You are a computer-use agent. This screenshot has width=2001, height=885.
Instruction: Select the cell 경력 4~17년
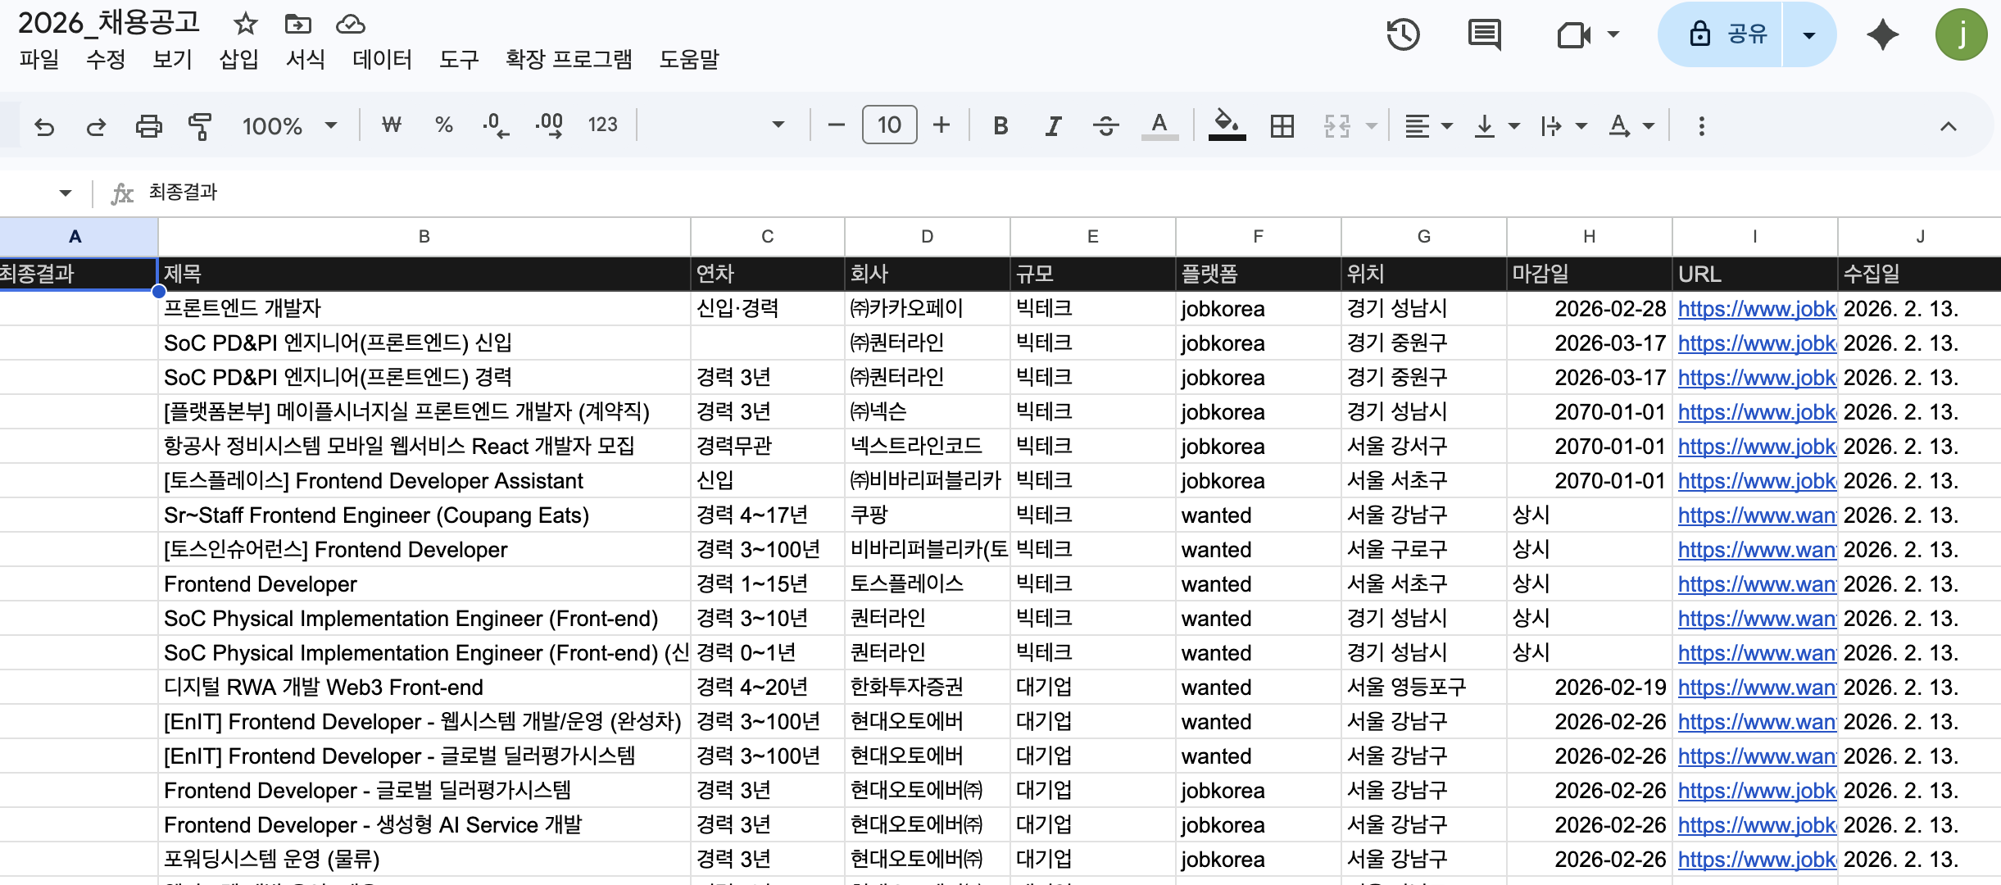(x=768, y=515)
